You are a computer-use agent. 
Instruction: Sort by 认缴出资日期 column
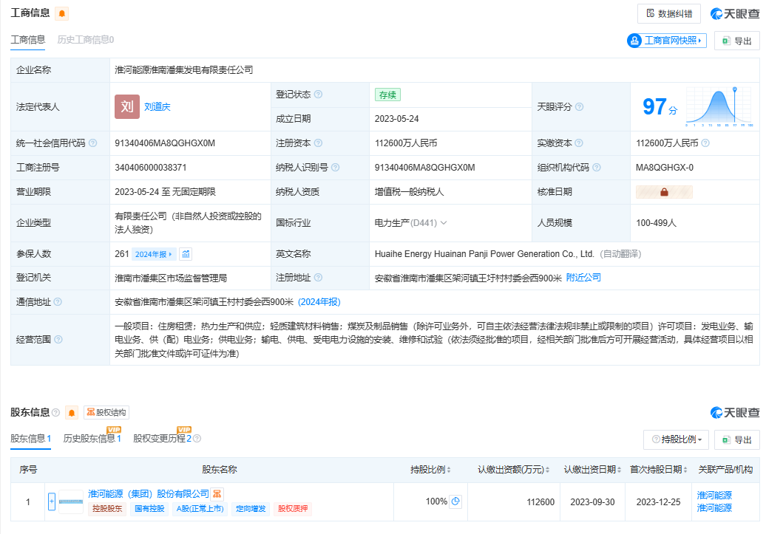pos(592,470)
